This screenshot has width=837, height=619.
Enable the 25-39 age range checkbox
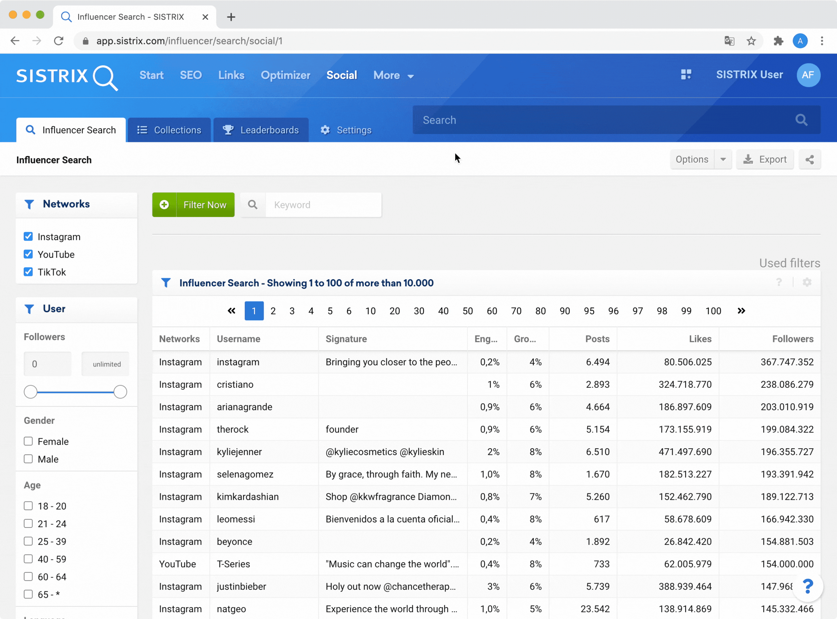29,541
